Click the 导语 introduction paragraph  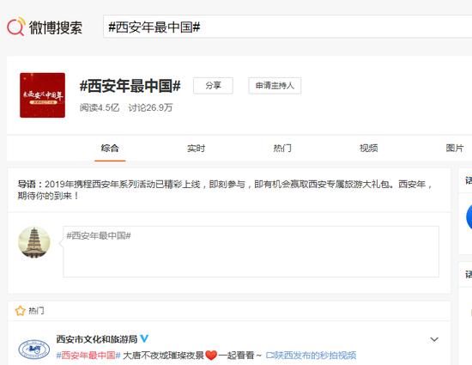[225, 190]
